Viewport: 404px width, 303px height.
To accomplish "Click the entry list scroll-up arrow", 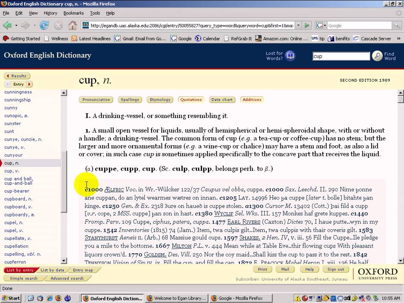I will click(64, 93).
